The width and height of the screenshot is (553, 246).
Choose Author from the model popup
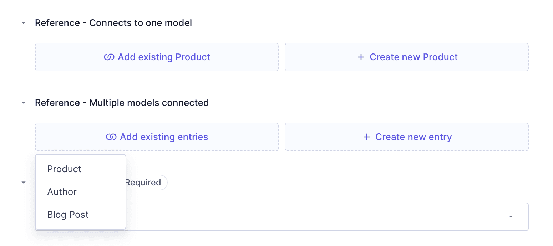click(62, 192)
